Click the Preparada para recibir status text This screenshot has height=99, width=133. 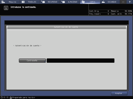pyautogui.click(x=24, y=97)
